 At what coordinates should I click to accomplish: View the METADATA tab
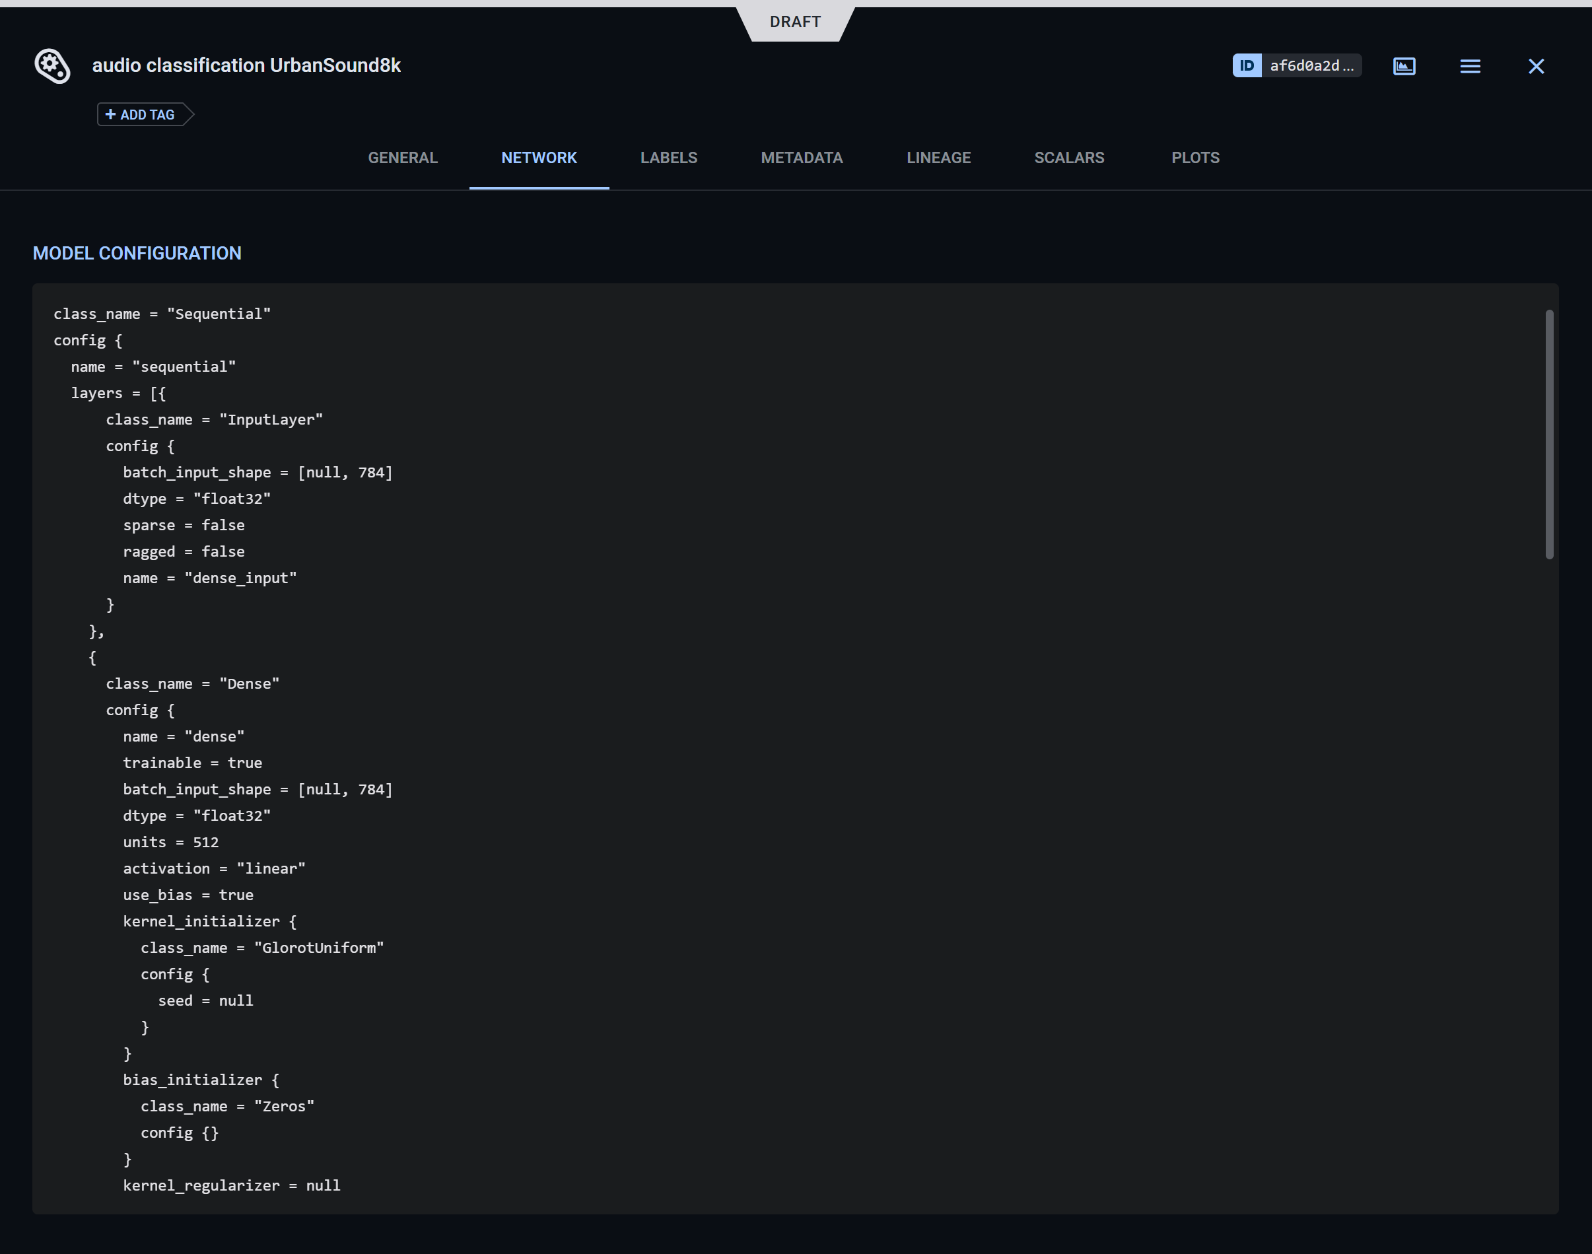802,157
